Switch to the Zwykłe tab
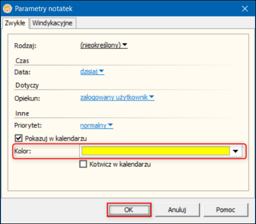 (x=15, y=23)
